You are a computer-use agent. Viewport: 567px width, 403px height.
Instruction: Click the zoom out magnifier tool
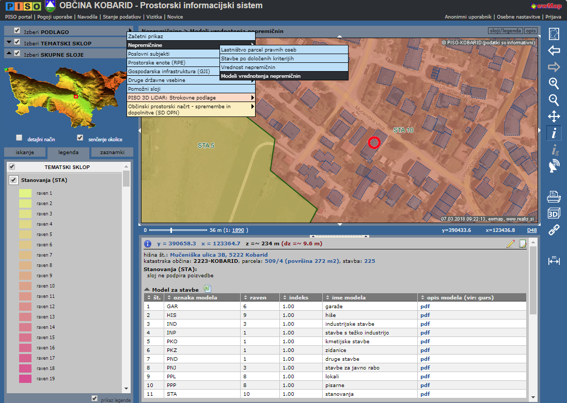(x=554, y=100)
